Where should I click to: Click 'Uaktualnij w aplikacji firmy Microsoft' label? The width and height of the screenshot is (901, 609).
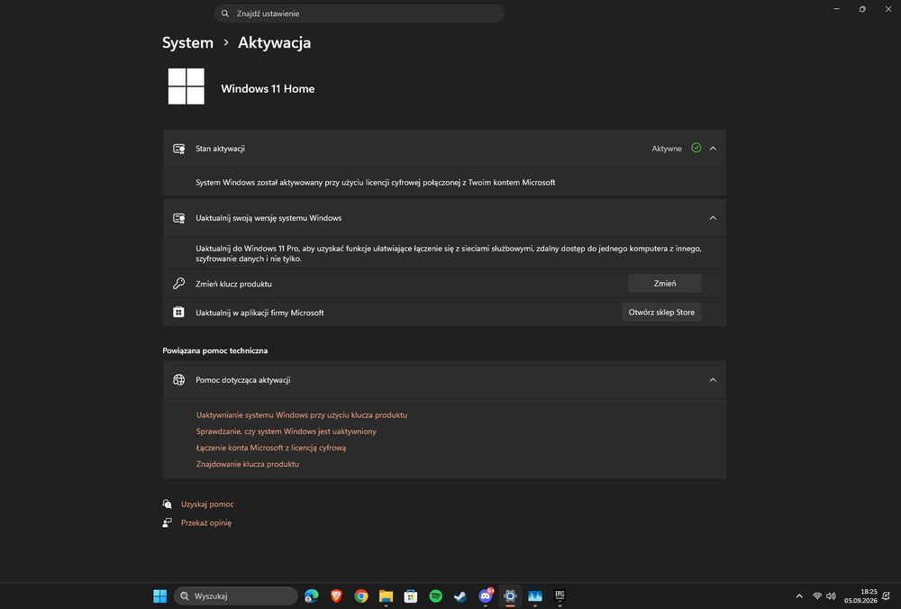259,313
